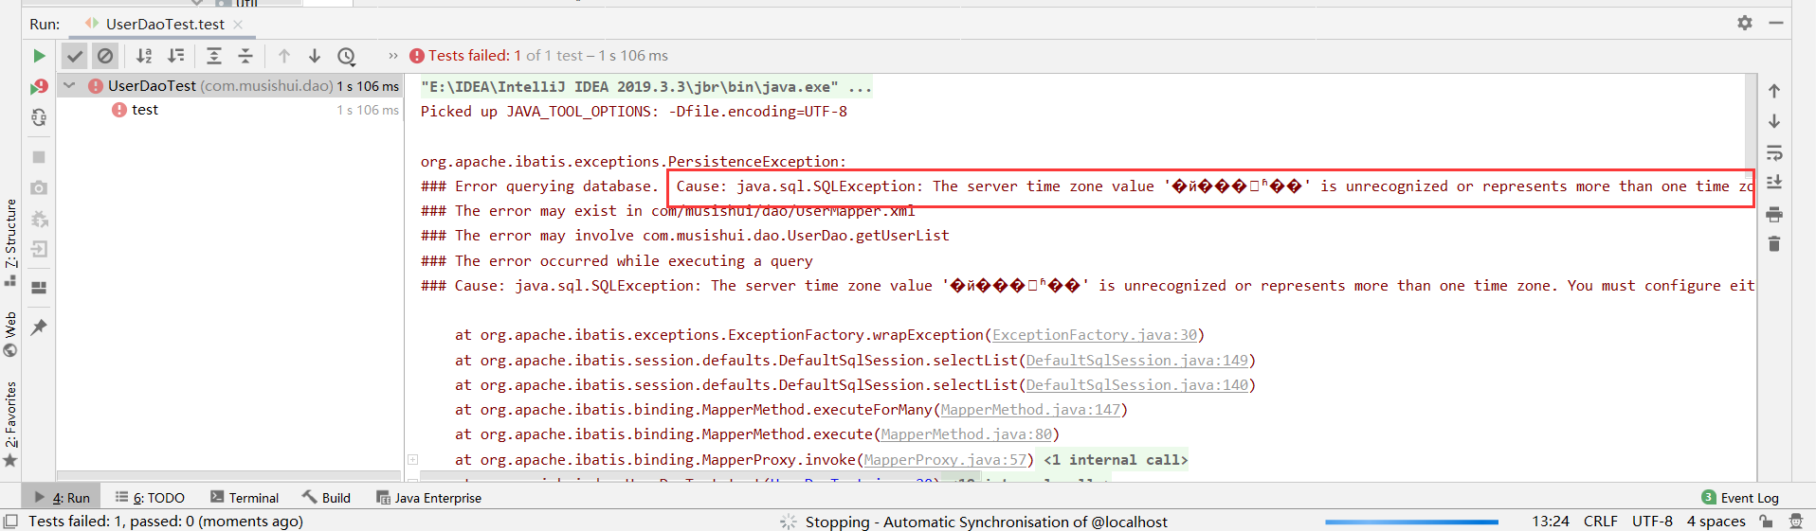Toggle tool window bars corner icon
Screen dimensions: 1816x531
[x=10, y=522]
